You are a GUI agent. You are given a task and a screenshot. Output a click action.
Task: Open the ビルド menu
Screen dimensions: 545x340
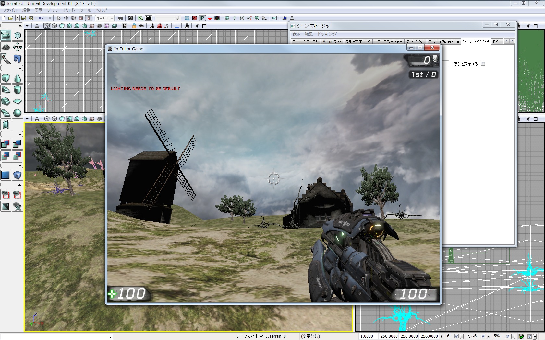69,10
